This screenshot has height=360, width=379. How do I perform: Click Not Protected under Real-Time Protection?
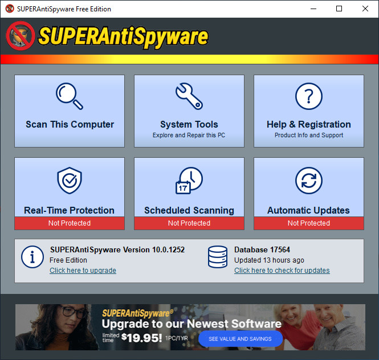(x=70, y=223)
